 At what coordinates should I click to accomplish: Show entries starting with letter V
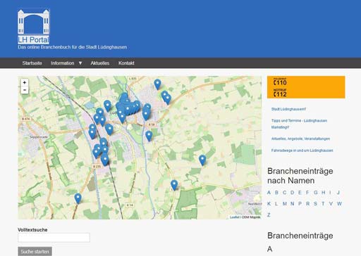point(331,204)
